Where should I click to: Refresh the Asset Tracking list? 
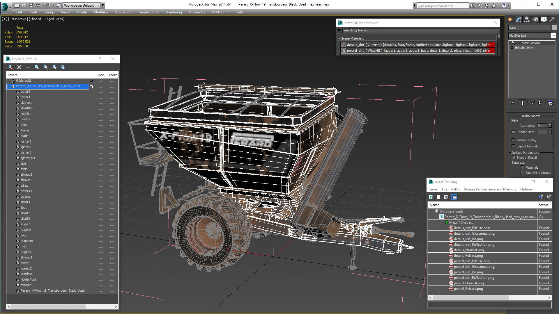click(431, 197)
